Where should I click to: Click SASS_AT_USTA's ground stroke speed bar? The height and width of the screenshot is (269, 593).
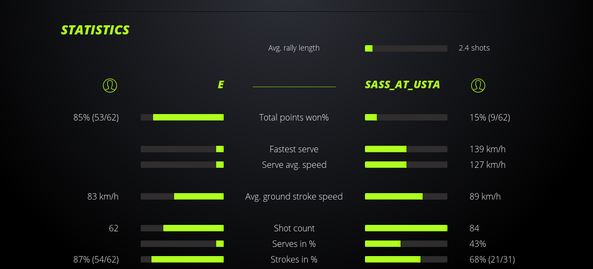click(406, 196)
